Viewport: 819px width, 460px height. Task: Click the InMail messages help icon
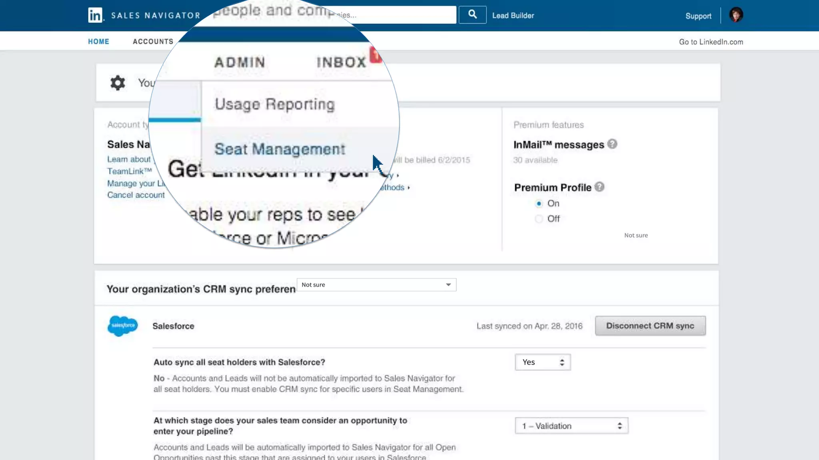tap(612, 144)
